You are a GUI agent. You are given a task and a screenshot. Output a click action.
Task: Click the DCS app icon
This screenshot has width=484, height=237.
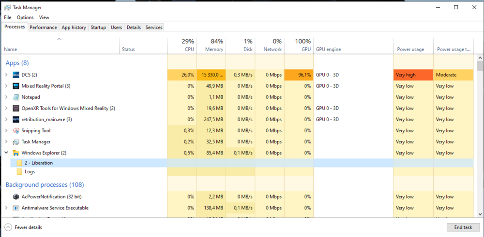click(16, 75)
